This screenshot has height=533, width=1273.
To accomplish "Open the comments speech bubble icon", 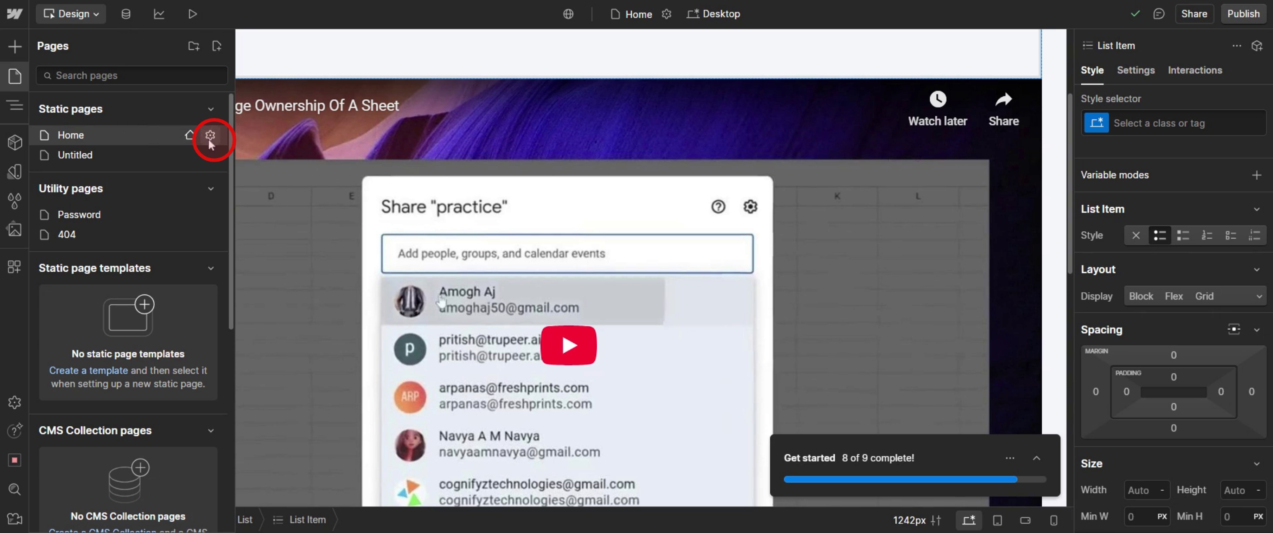I will pos(1158,14).
